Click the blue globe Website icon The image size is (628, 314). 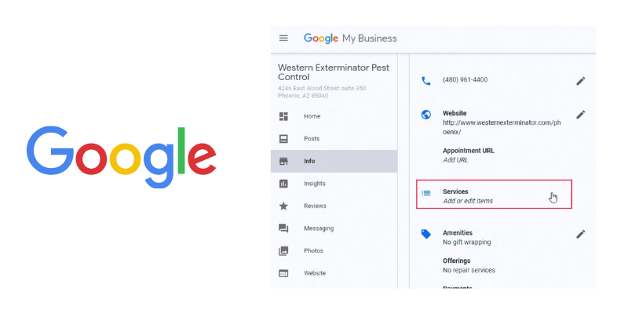coord(426,115)
